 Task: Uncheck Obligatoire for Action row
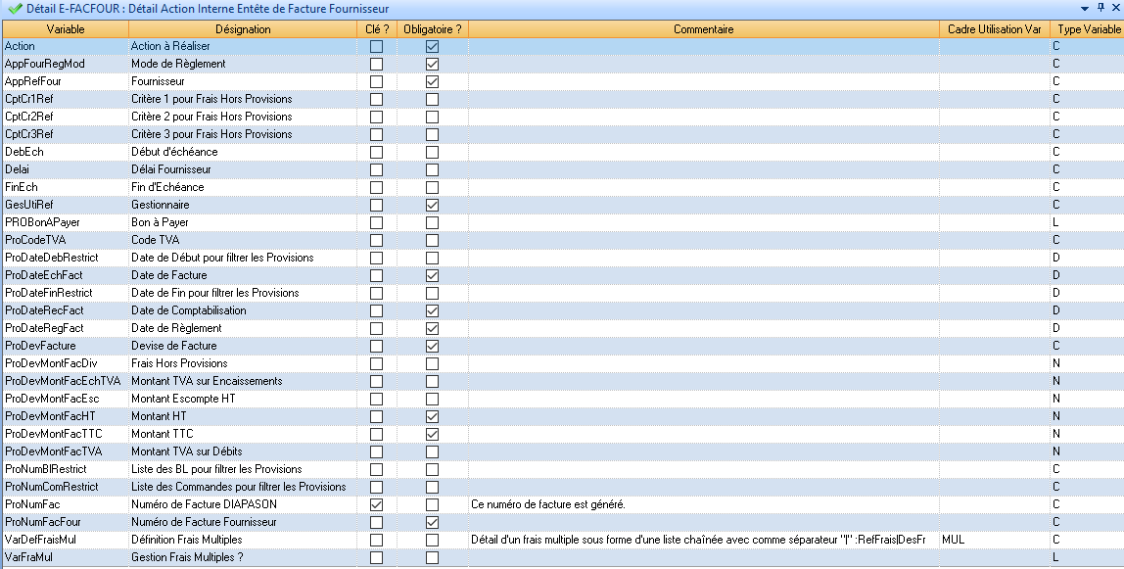click(432, 46)
